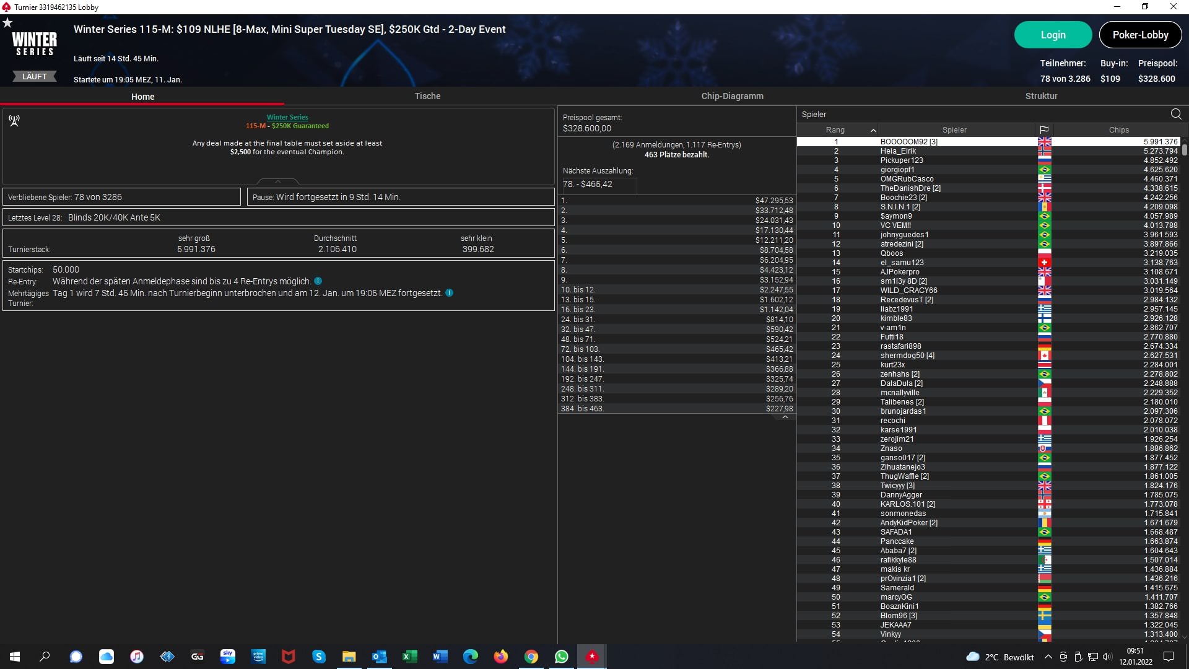Click the info icon beside Re-Entry text

[x=318, y=281]
